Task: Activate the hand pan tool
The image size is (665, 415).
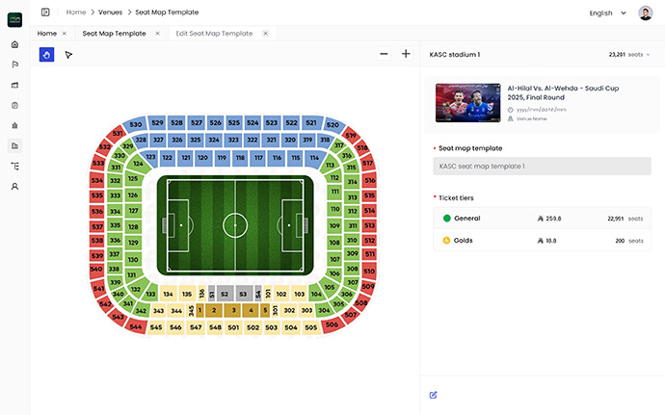Action: pyautogui.click(x=46, y=55)
